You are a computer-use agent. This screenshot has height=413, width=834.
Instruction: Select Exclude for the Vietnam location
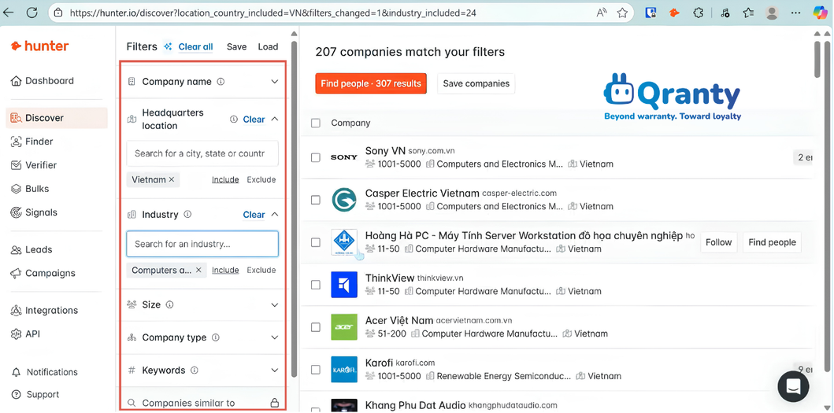[x=261, y=179]
